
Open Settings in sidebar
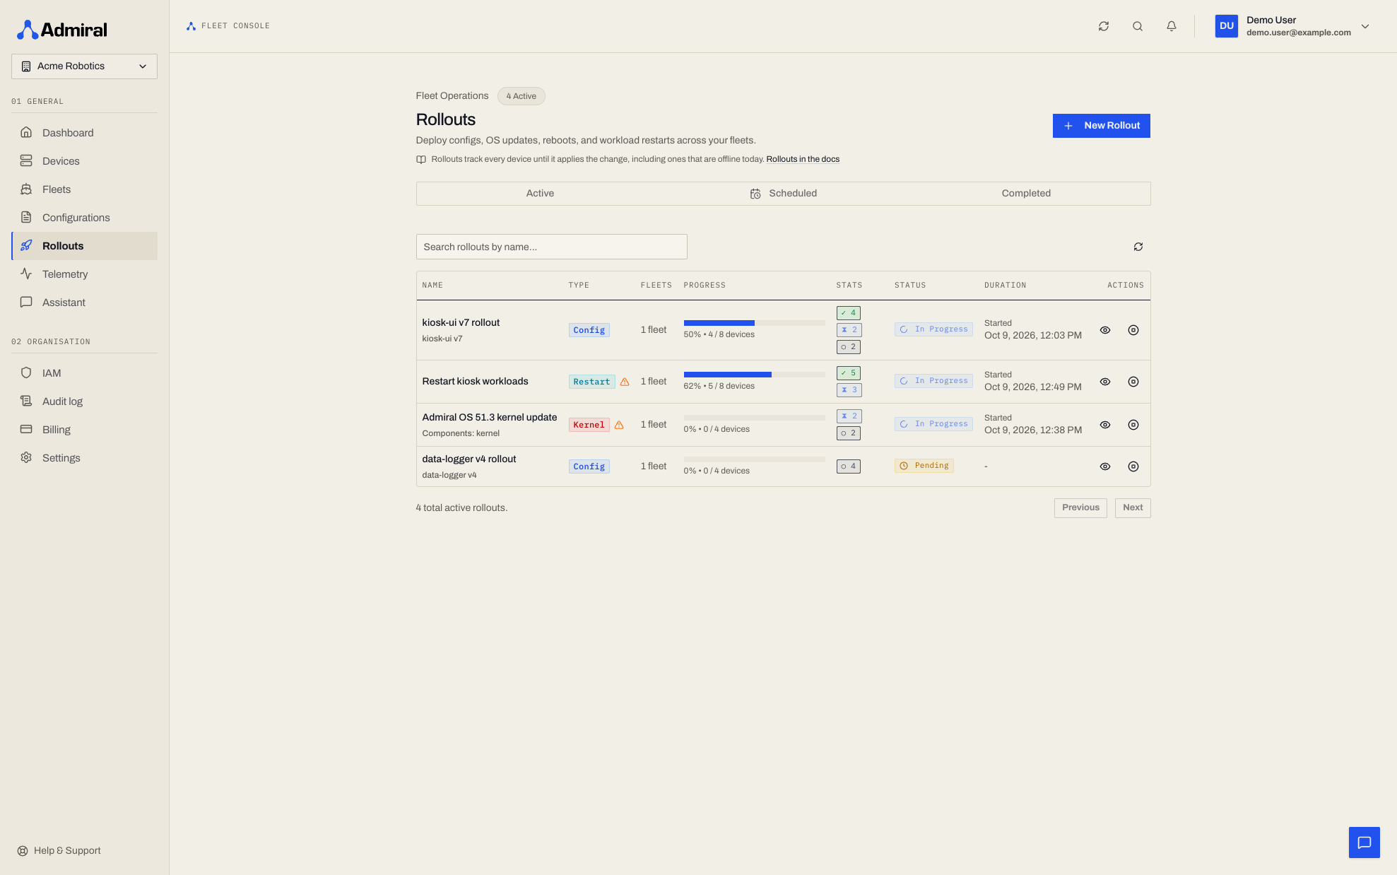point(84,458)
